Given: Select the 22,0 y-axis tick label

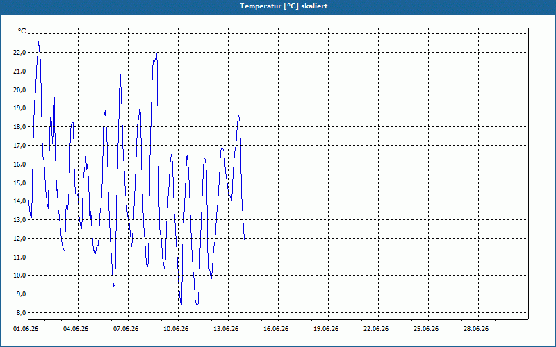Looking at the screenshot, I should click(x=19, y=53).
